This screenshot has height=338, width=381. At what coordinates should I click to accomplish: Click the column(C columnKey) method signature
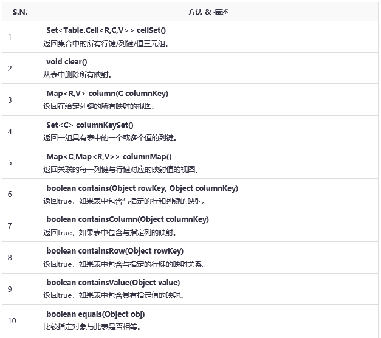(107, 94)
